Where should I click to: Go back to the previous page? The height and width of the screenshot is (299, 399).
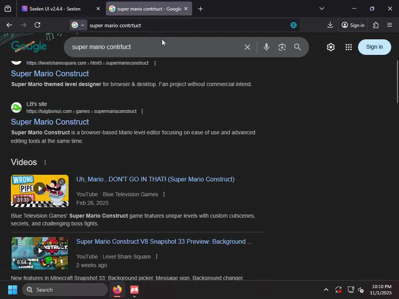coord(9,25)
